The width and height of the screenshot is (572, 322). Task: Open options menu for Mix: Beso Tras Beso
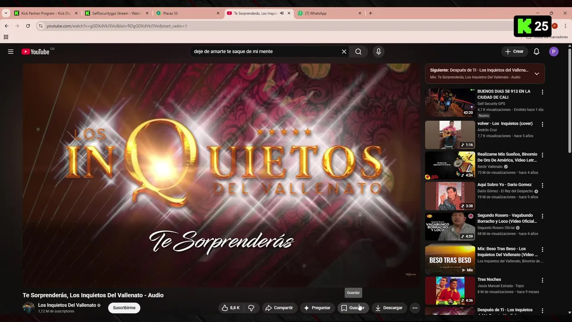point(543,250)
